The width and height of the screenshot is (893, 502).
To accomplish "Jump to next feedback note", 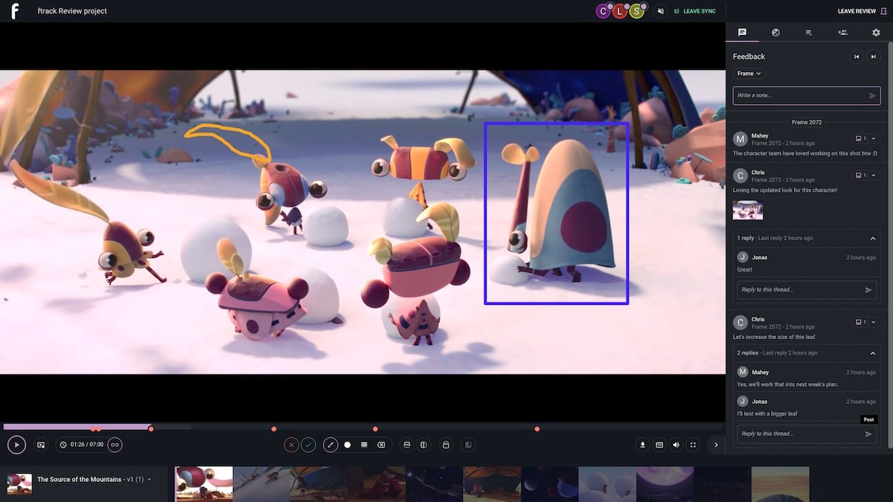I will pyautogui.click(x=874, y=57).
